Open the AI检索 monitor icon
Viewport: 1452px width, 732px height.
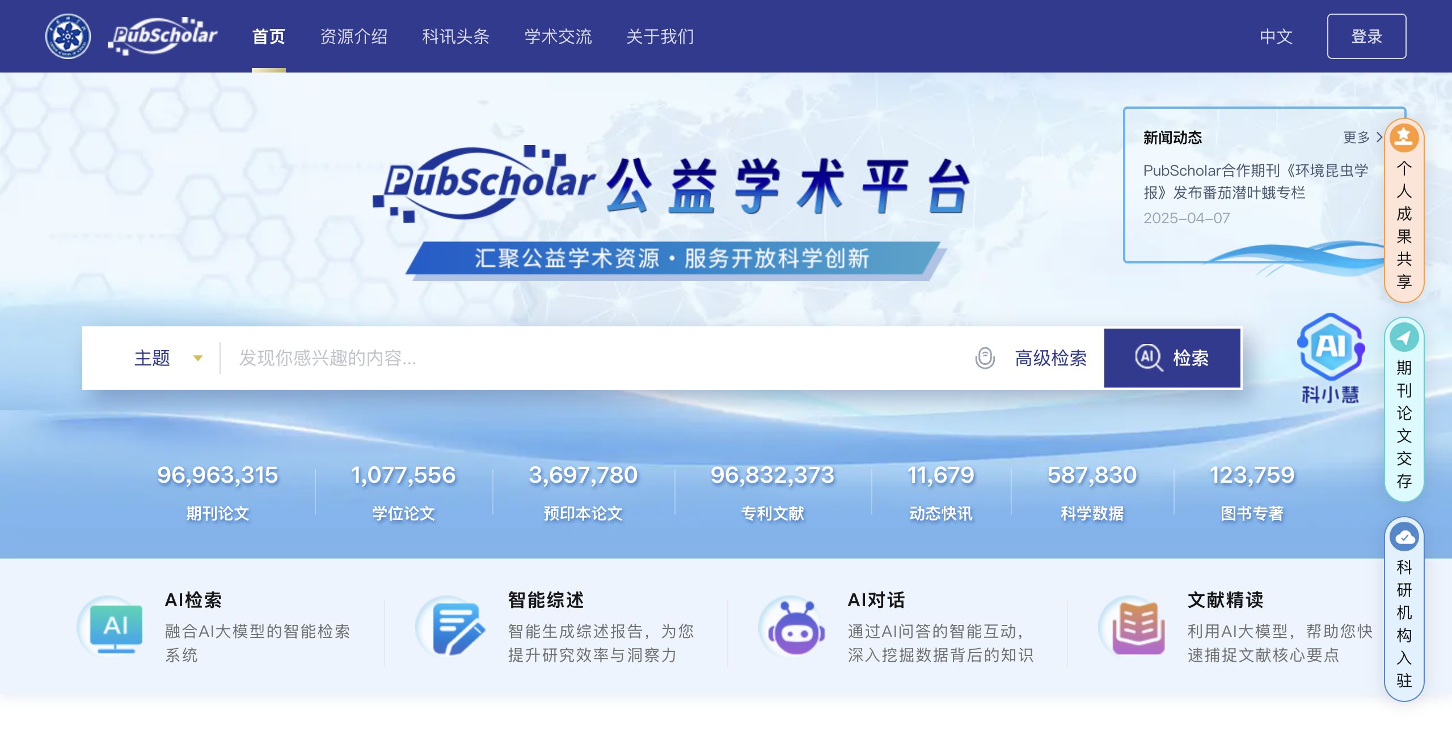116,627
